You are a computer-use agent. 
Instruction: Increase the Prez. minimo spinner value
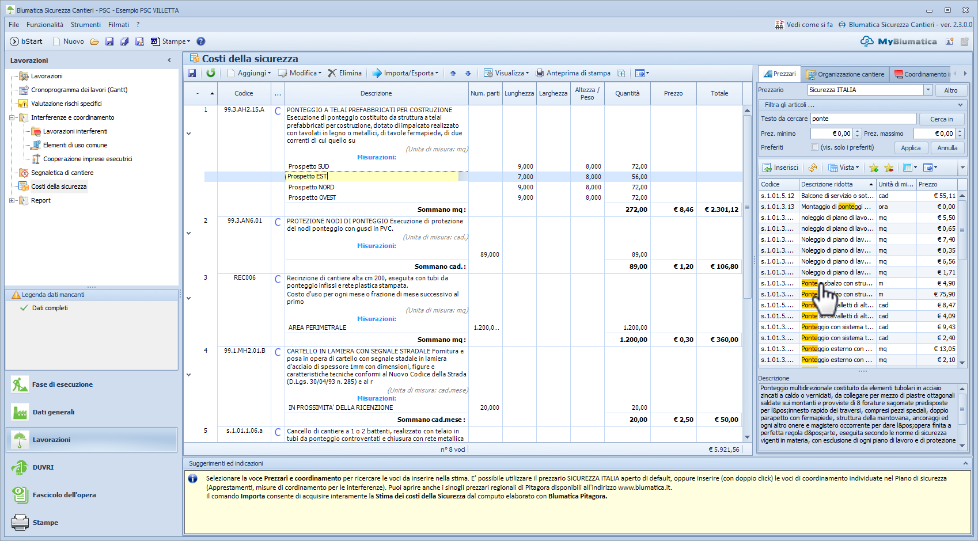tap(858, 131)
